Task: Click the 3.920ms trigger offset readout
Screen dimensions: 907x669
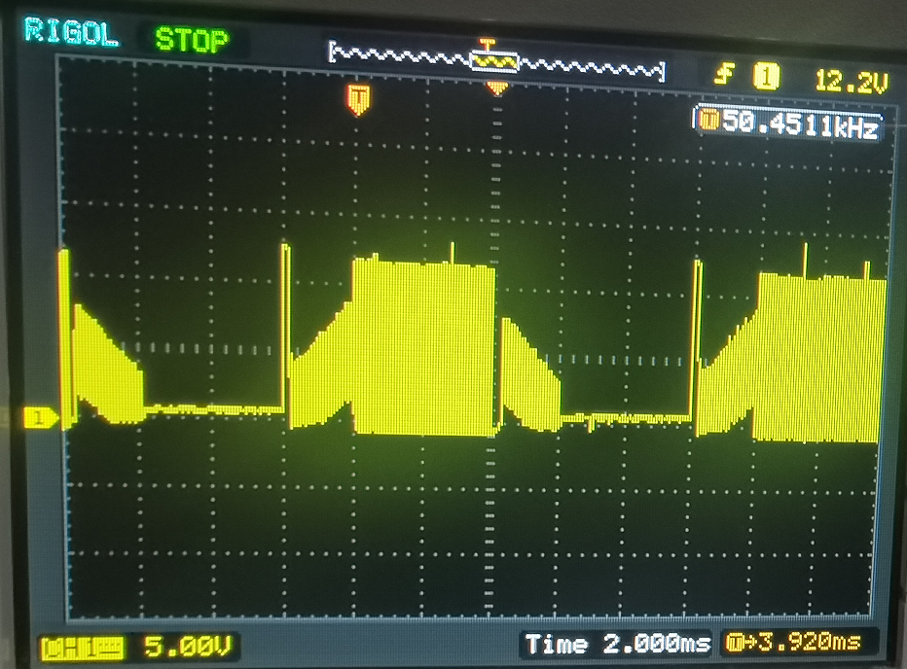Action: [x=809, y=642]
